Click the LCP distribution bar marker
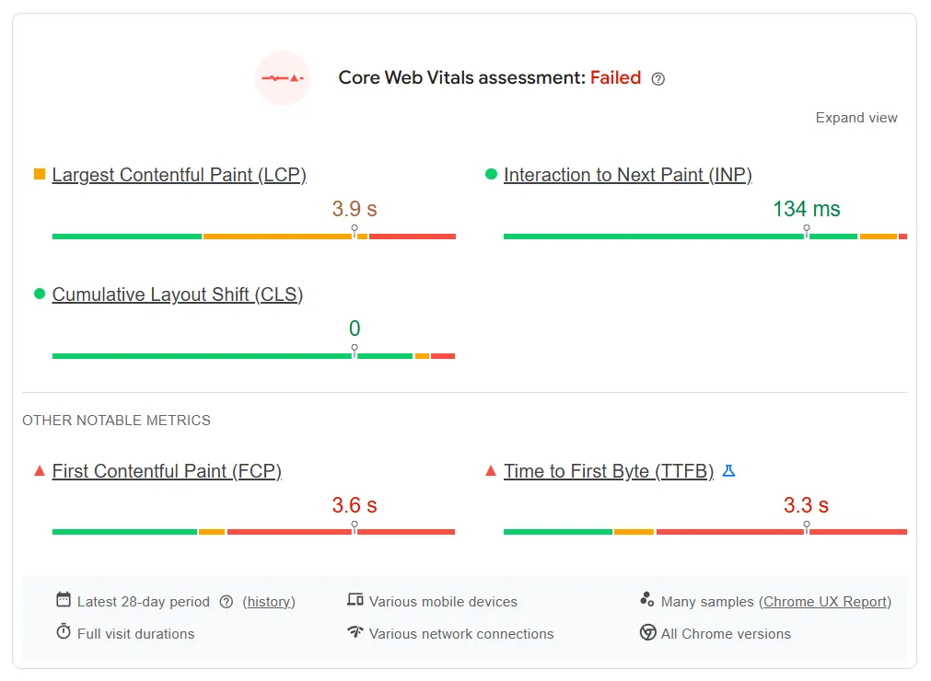 355,229
